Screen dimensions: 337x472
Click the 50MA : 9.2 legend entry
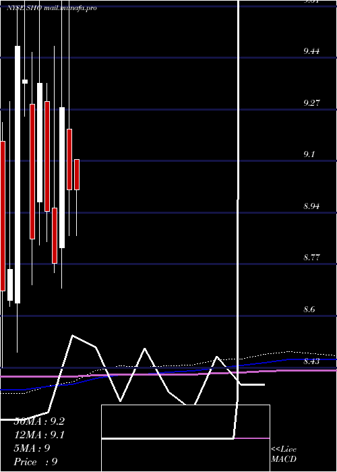pos(39,421)
